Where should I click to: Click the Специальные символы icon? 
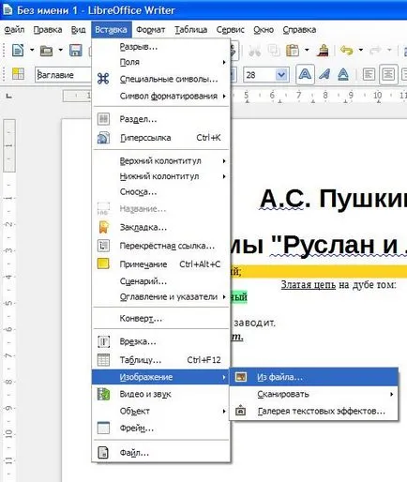103,79
